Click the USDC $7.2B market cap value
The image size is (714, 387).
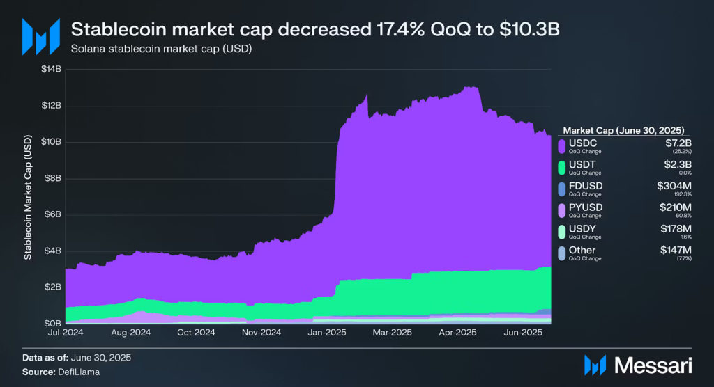point(678,142)
